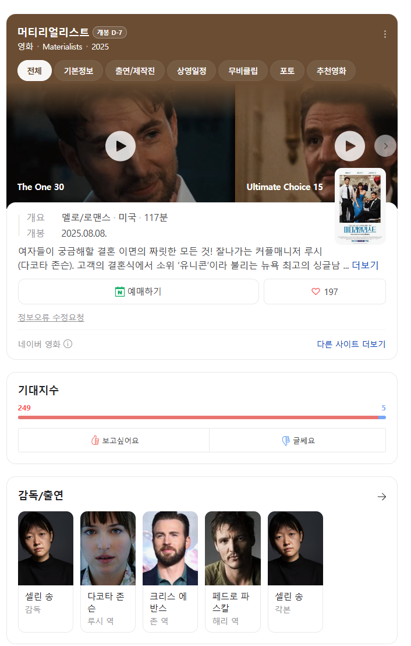Click the 예매하기 booking button
This screenshot has width=411, height=646.
pos(138,292)
